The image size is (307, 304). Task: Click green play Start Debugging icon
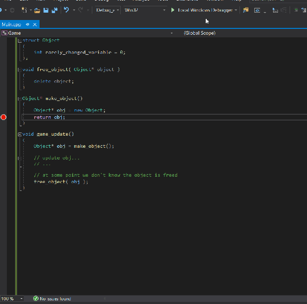coord(172,10)
